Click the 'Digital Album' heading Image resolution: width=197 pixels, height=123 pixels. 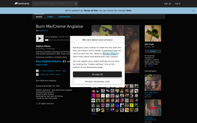pyautogui.click(x=43, y=46)
